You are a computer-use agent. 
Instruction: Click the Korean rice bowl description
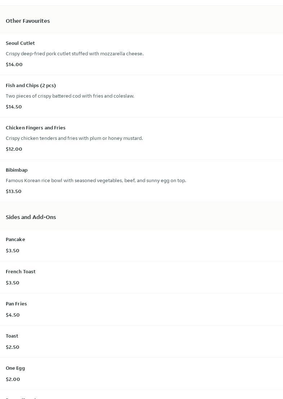[x=96, y=180]
